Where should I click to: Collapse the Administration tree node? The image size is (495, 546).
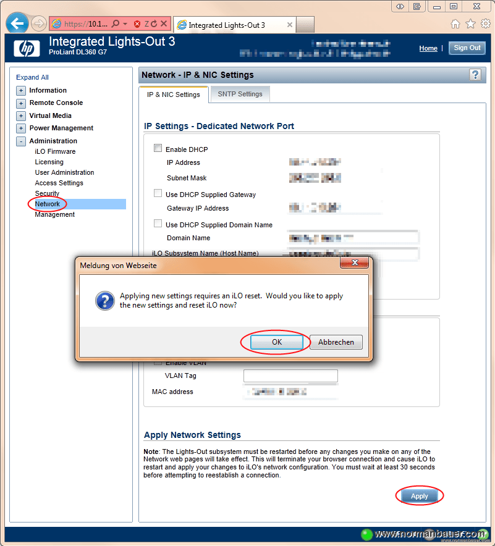tap(21, 141)
